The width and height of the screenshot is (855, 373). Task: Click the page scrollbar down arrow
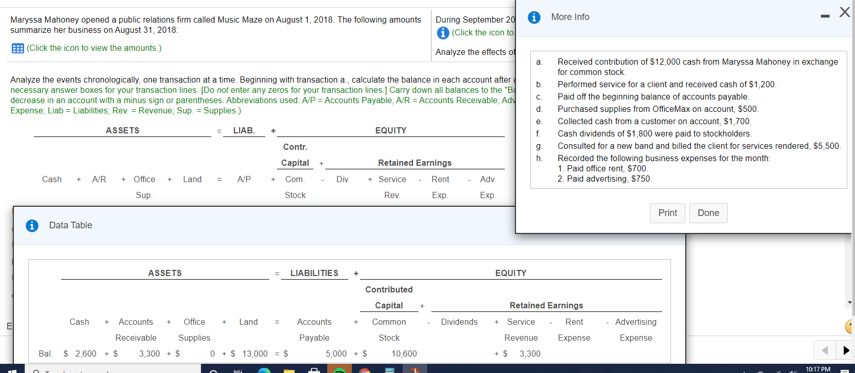point(850,303)
